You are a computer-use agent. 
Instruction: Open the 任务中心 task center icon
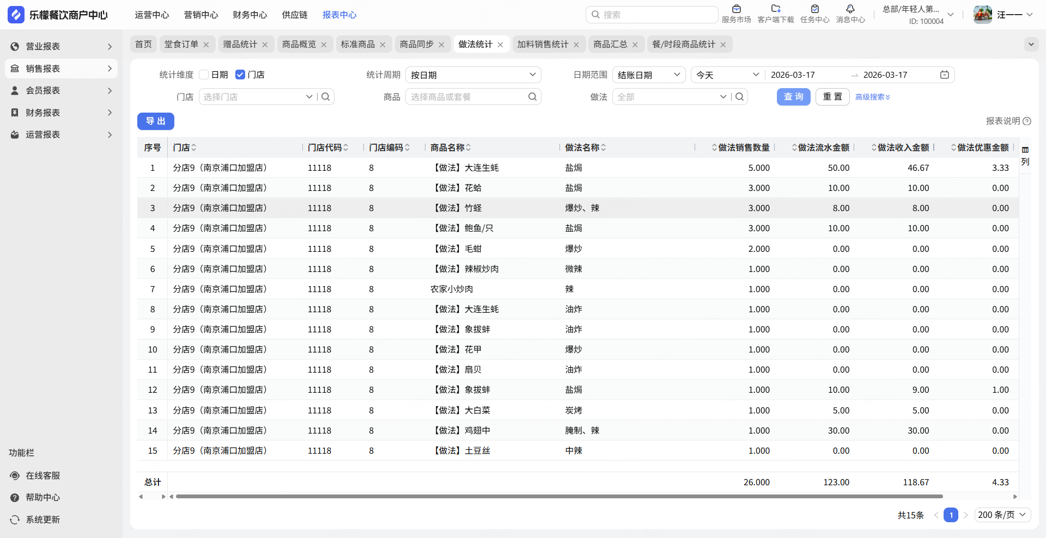pos(814,9)
